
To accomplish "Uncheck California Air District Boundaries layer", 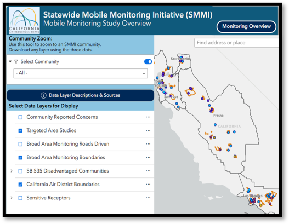I will coord(20,185).
